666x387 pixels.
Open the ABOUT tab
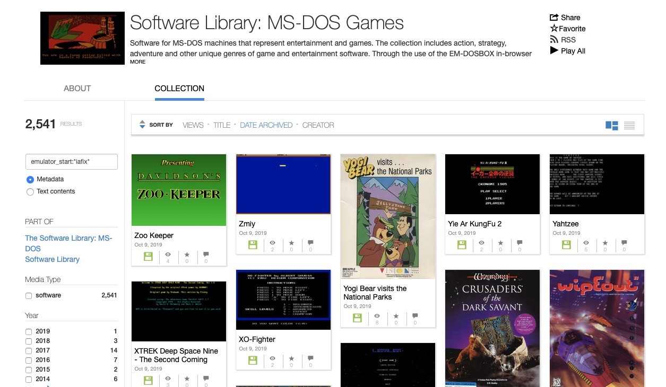pos(77,89)
